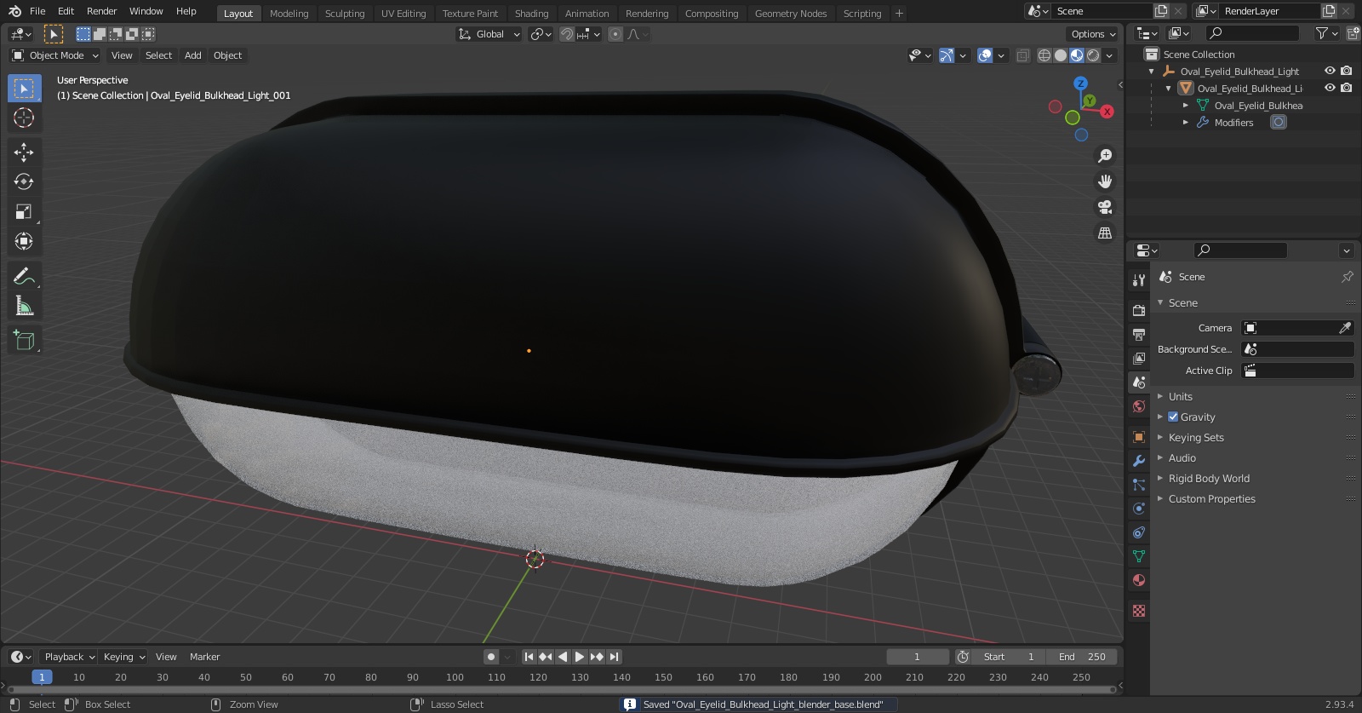Open the Material properties tab

pyautogui.click(x=1139, y=580)
